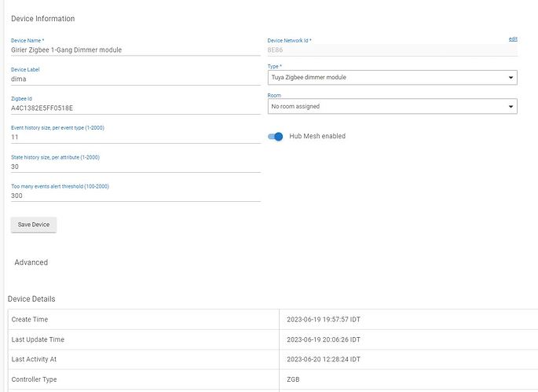Expand the Advanced section
Image resolution: width=538 pixels, height=392 pixels.
tap(31, 262)
